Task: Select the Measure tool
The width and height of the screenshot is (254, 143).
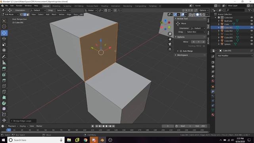Action: (4, 62)
